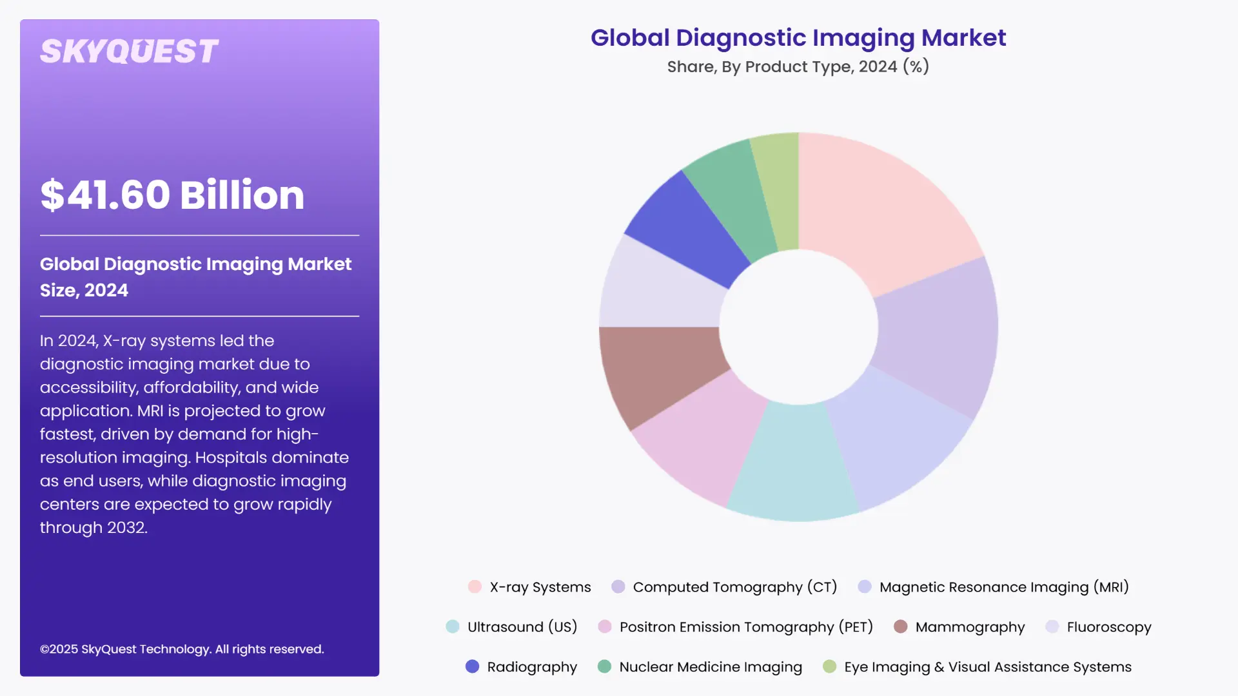Click the Positron Emission Tomography legend dot
This screenshot has height=696, width=1238.
pos(604,626)
